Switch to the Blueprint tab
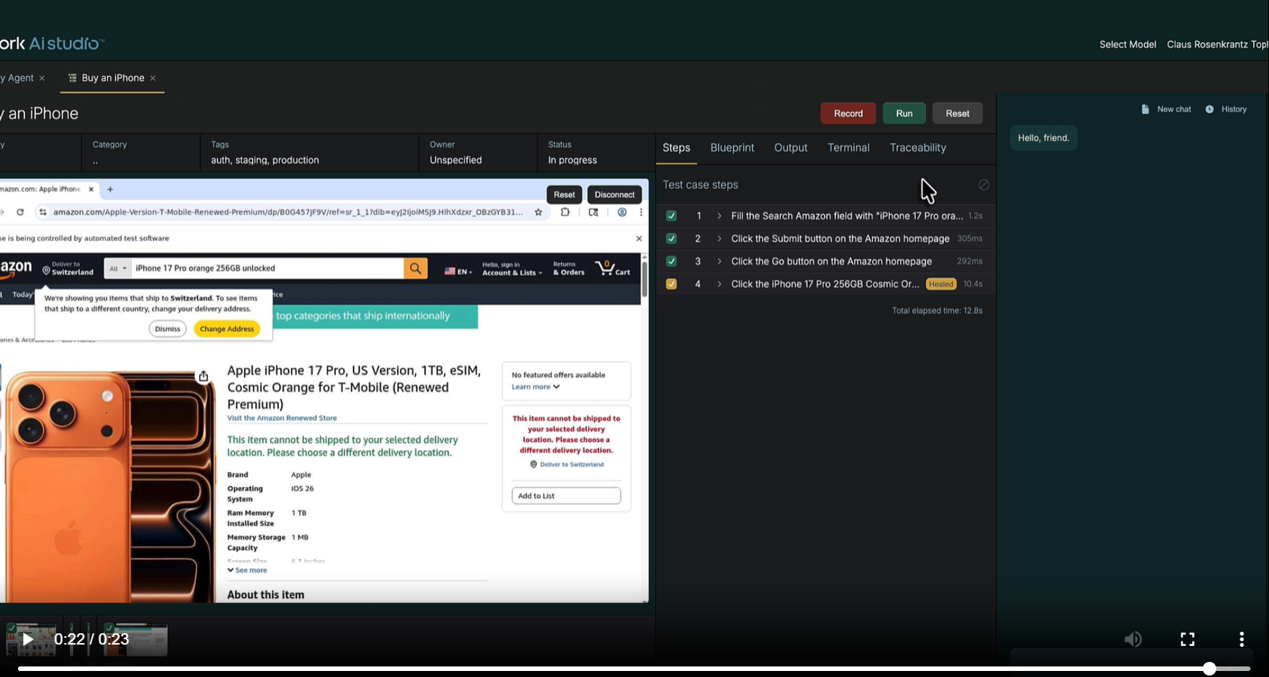 732,148
